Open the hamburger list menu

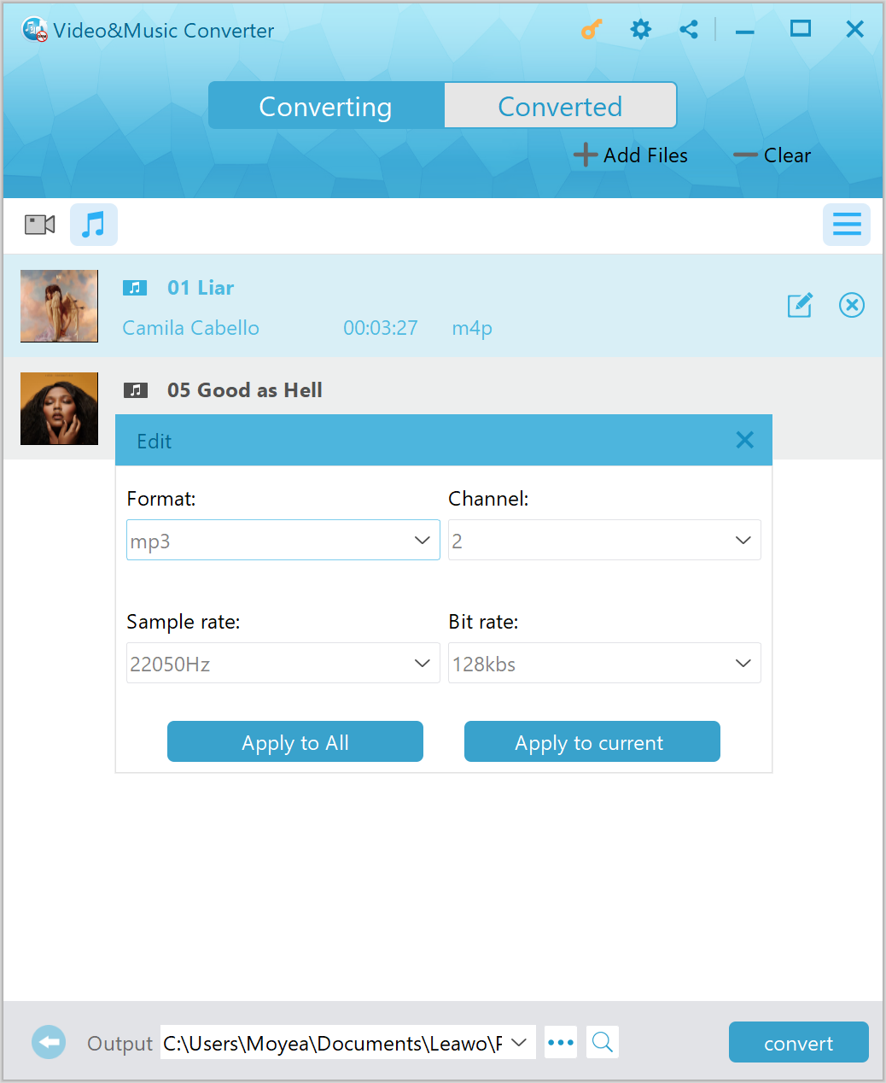tap(847, 225)
